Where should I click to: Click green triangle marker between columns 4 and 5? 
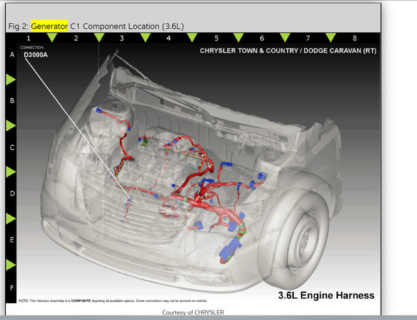192,37
